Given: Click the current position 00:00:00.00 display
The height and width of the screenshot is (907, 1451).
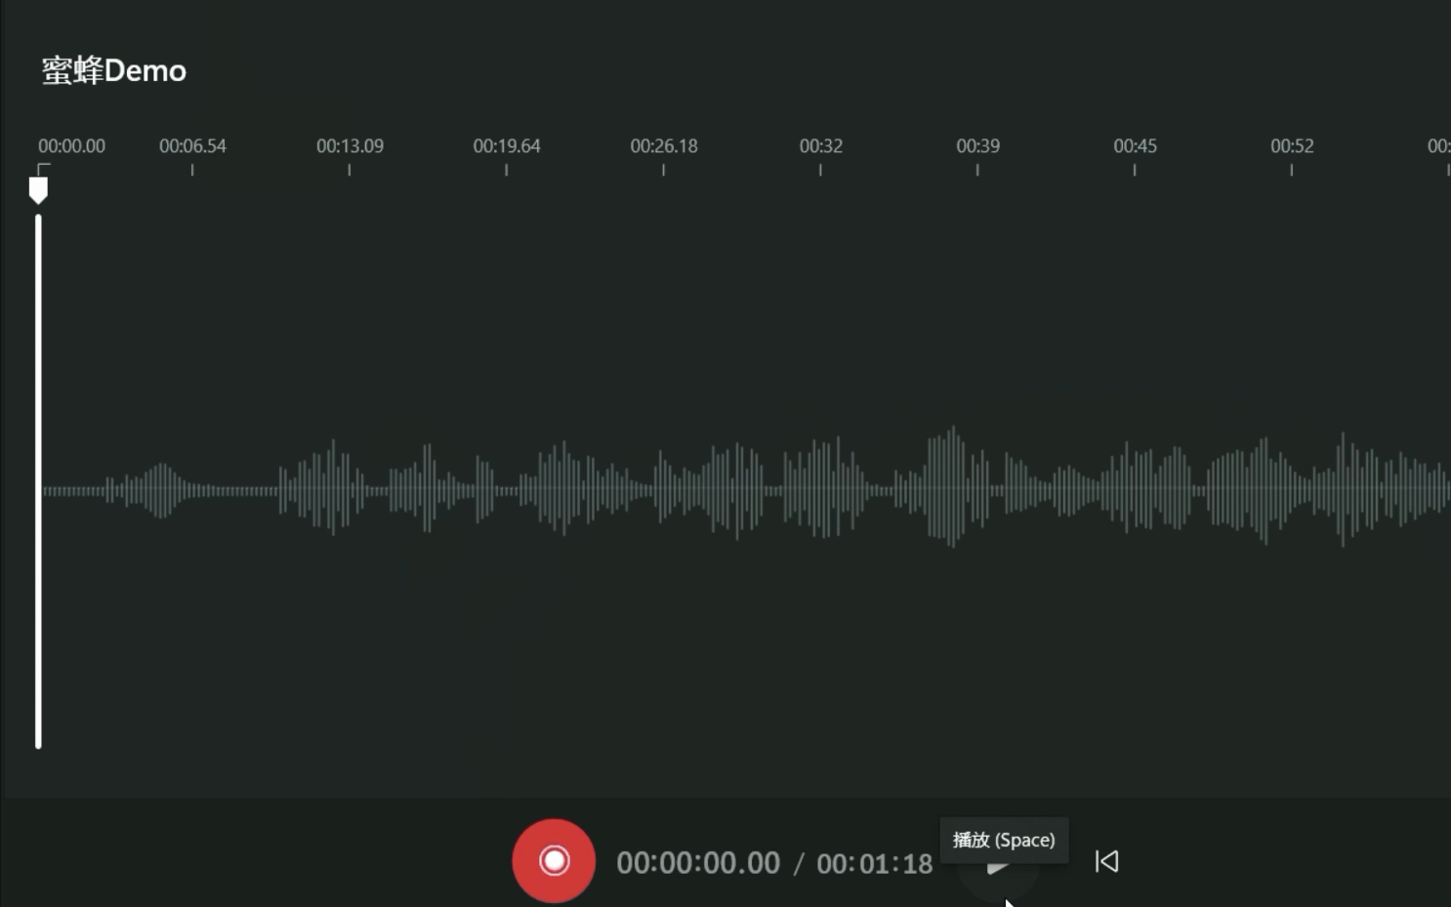Looking at the screenshot, I should point(698,863).
